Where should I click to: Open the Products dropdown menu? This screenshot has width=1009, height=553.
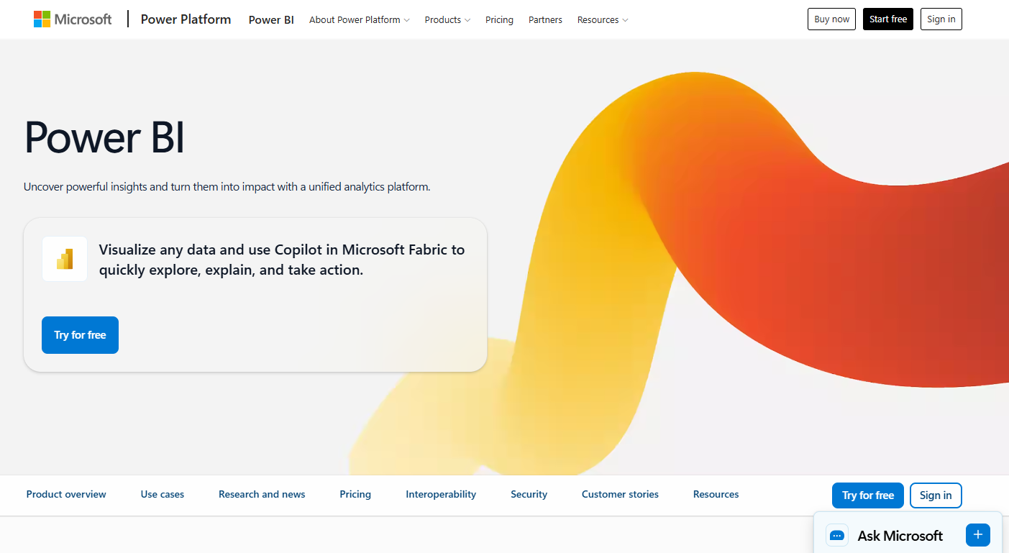tap(447, 19)
